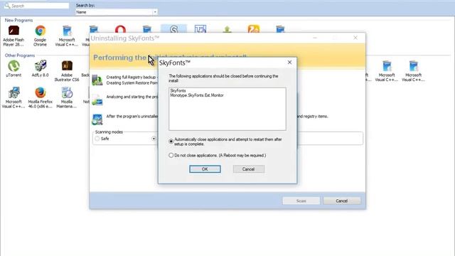Select the scanning mode radio next to Safe
The image size is (455, 256).
pyautogui.click(x=154, y=139)
